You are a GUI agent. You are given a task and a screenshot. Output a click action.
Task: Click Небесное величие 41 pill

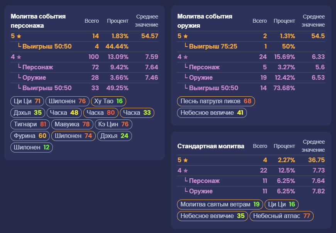212,113
